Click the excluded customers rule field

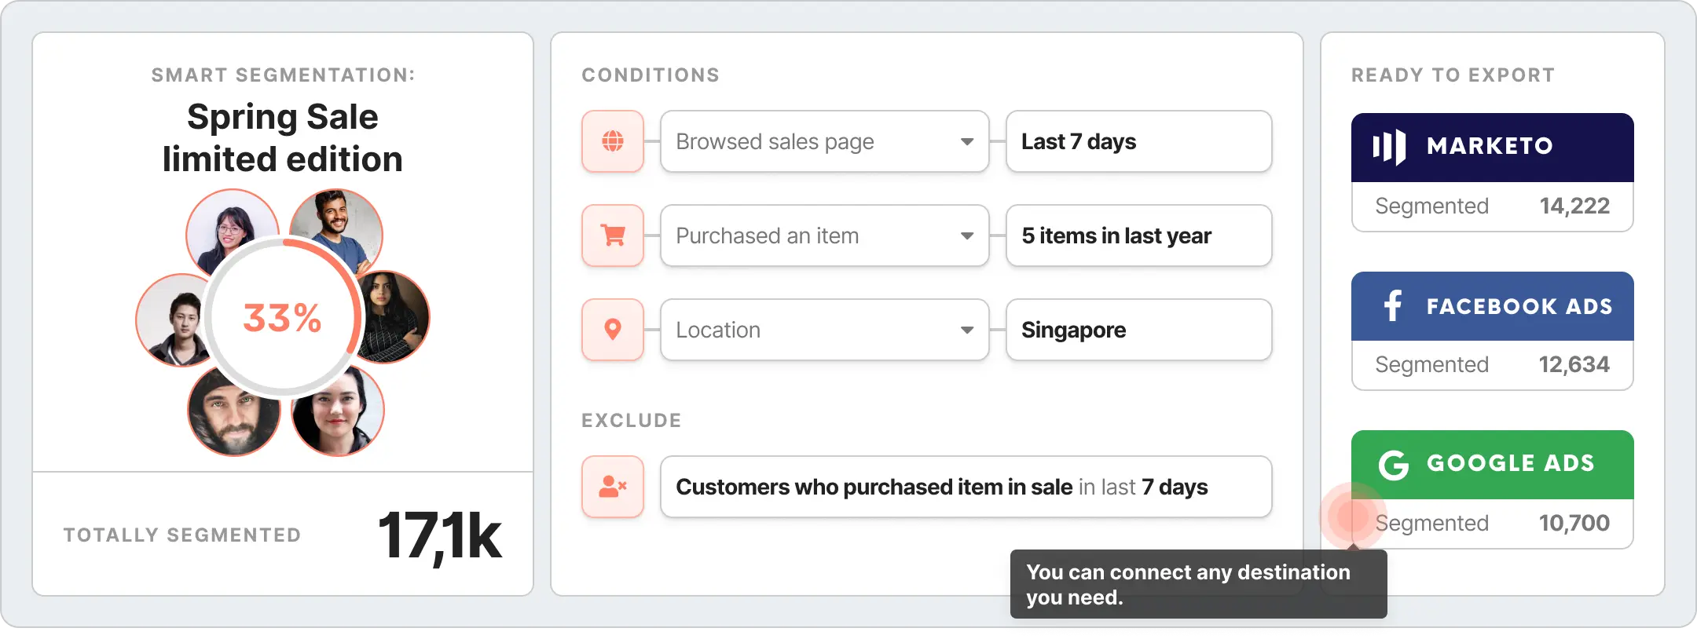(966, 487)
